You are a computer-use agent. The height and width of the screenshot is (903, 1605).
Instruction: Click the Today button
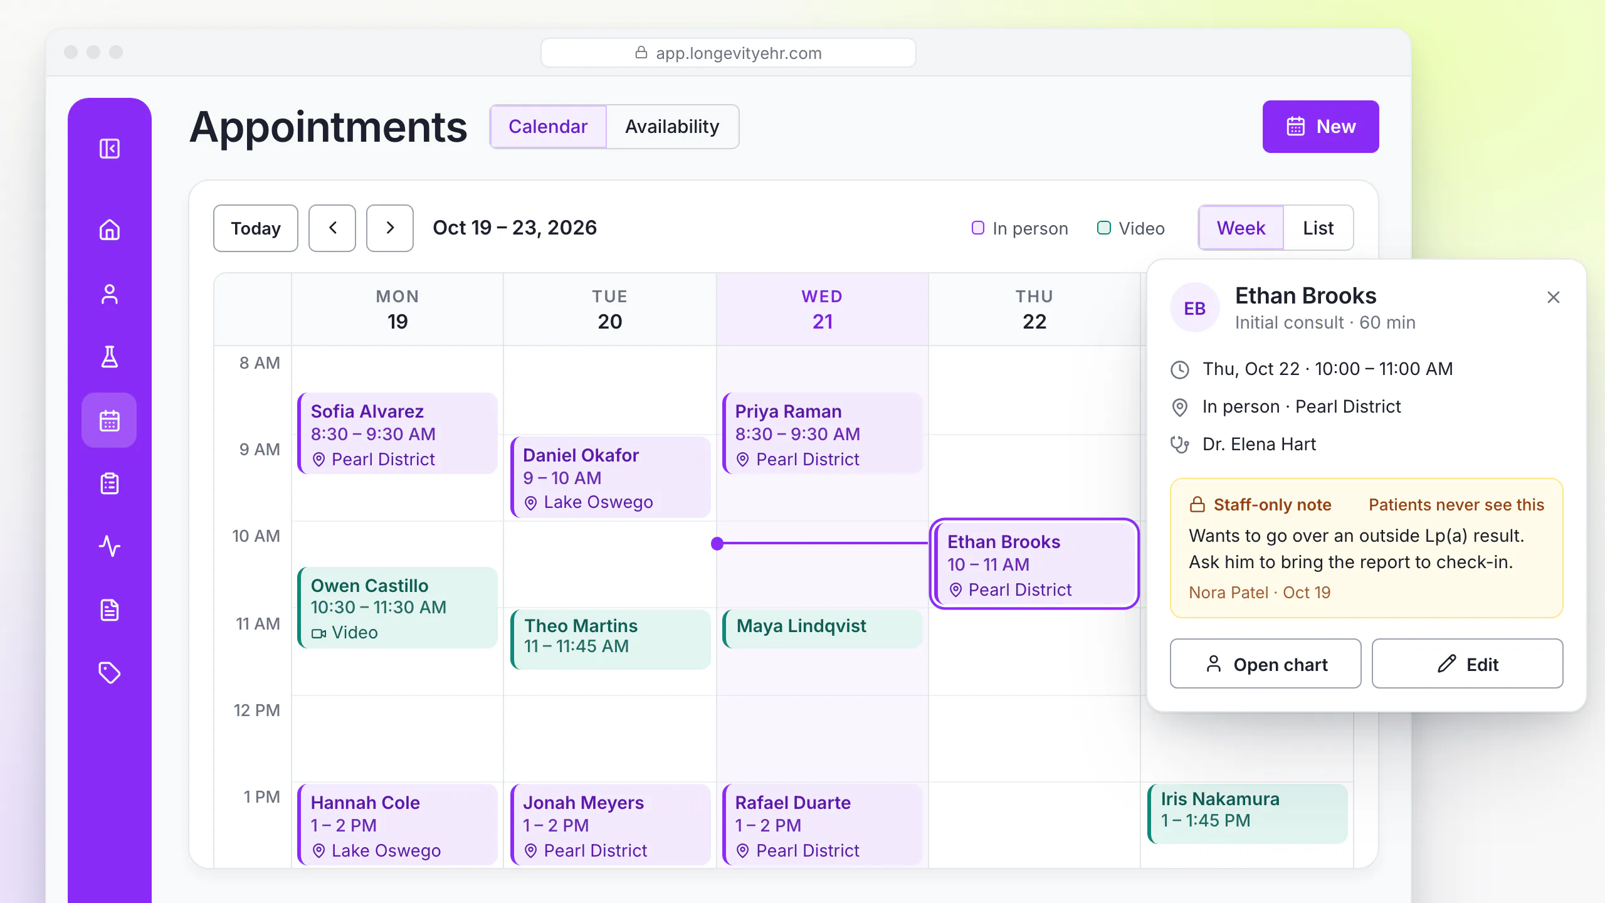coord(256,228)
